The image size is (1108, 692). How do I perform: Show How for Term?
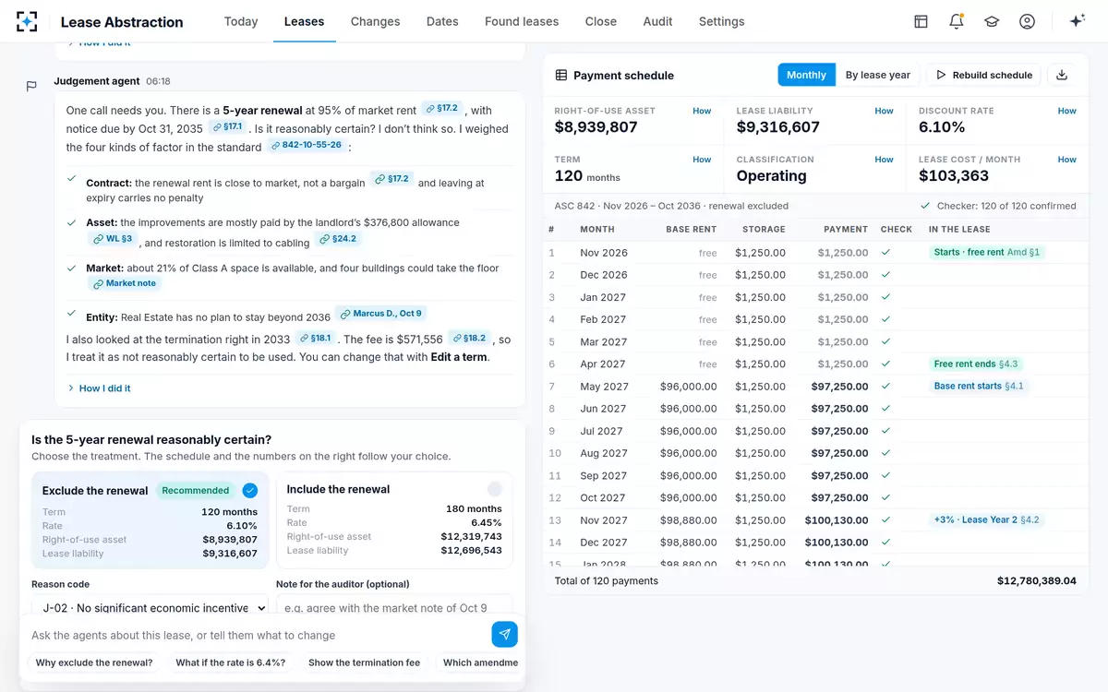point(702,160)
